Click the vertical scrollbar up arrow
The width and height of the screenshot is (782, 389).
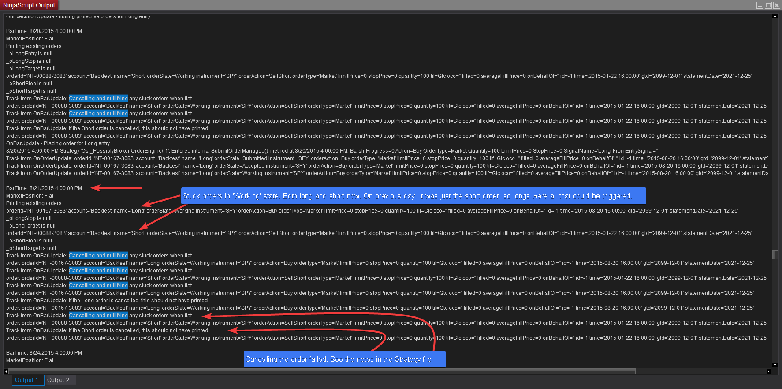(x=775, y=16)
